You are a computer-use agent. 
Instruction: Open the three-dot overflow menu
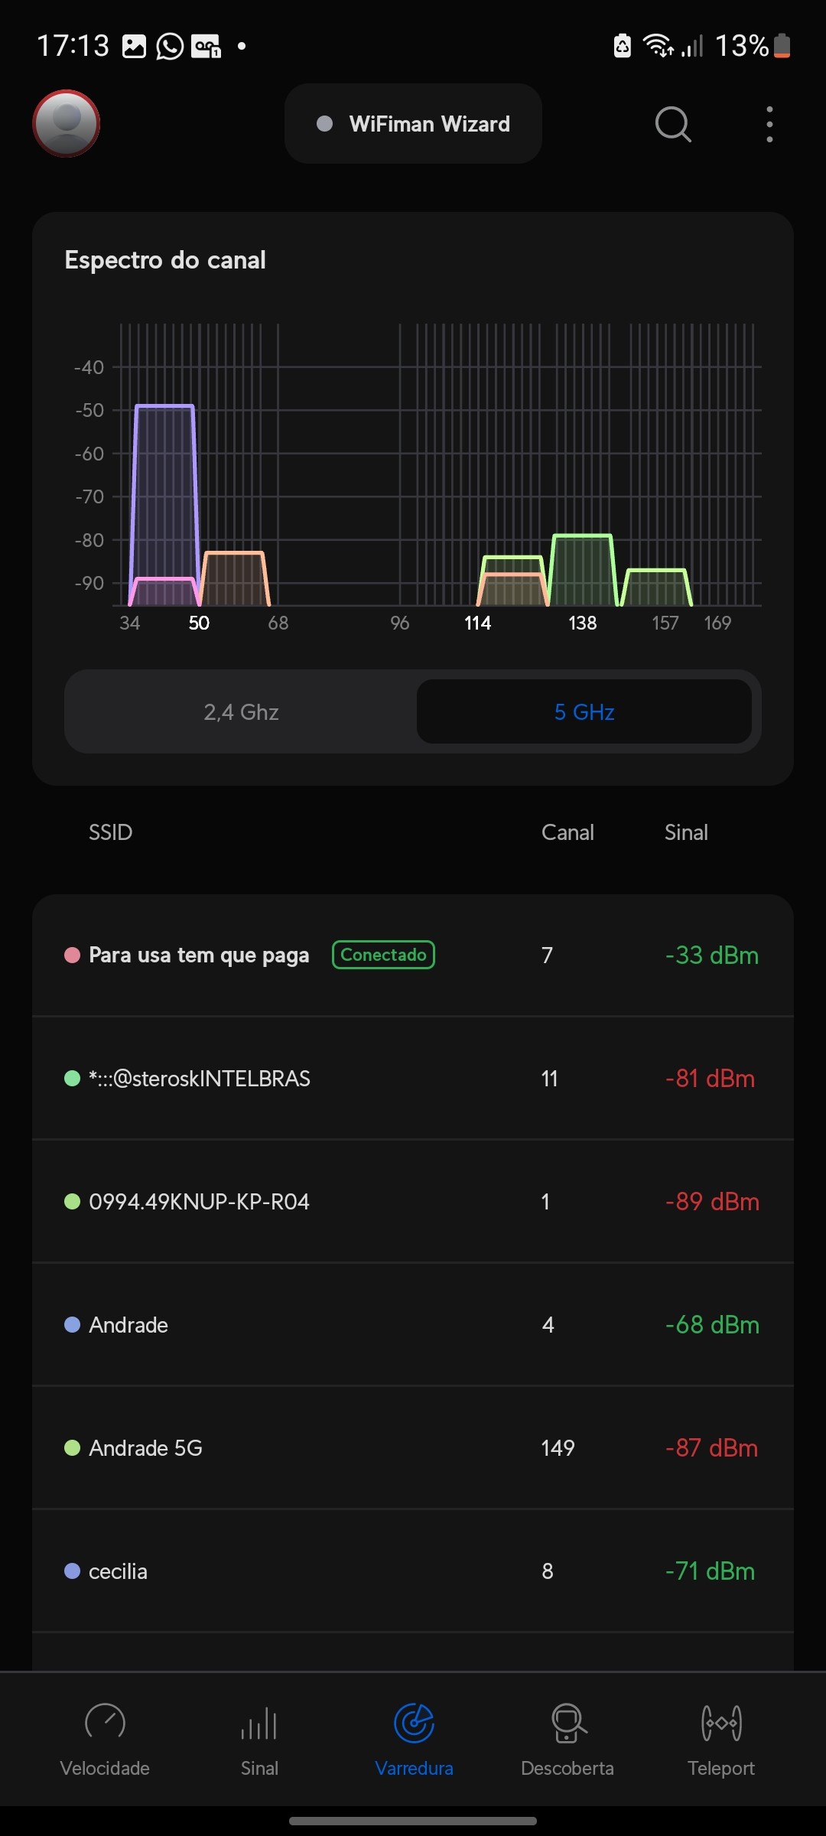pos(769,124)
